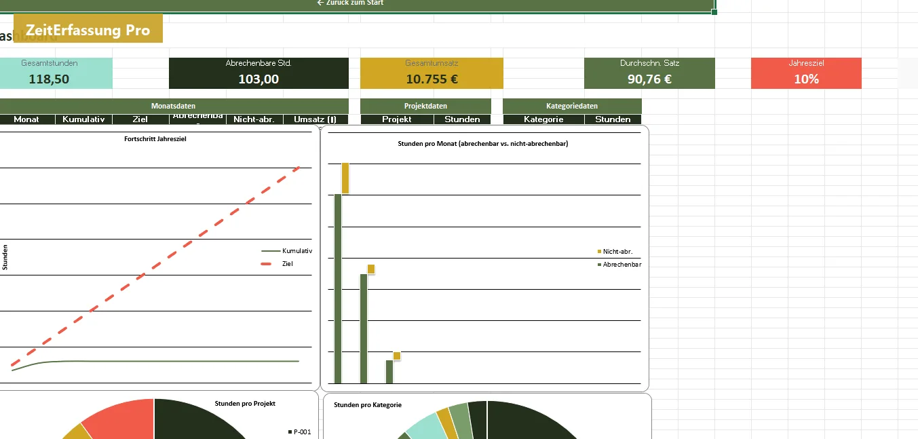Image resolution: width=918 pixels, height=439 pixels.
Task: Select the Stunden header under Kategoriedaten
Action: 613,119
